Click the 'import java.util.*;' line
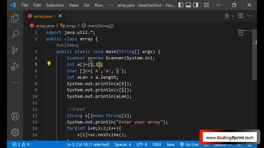Screen dimensions: 264x148 click(x=71, y=32)
